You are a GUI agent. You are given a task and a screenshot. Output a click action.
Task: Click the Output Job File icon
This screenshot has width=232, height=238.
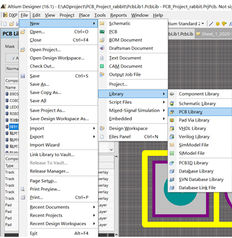(102, 75)
